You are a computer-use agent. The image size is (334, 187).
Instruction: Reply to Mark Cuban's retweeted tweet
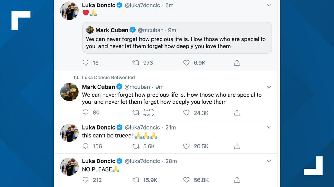(x=86, y=113)
